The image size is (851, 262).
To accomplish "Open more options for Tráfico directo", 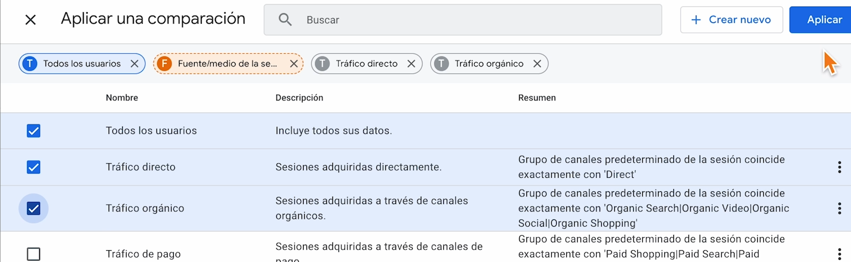I will 839,167.
